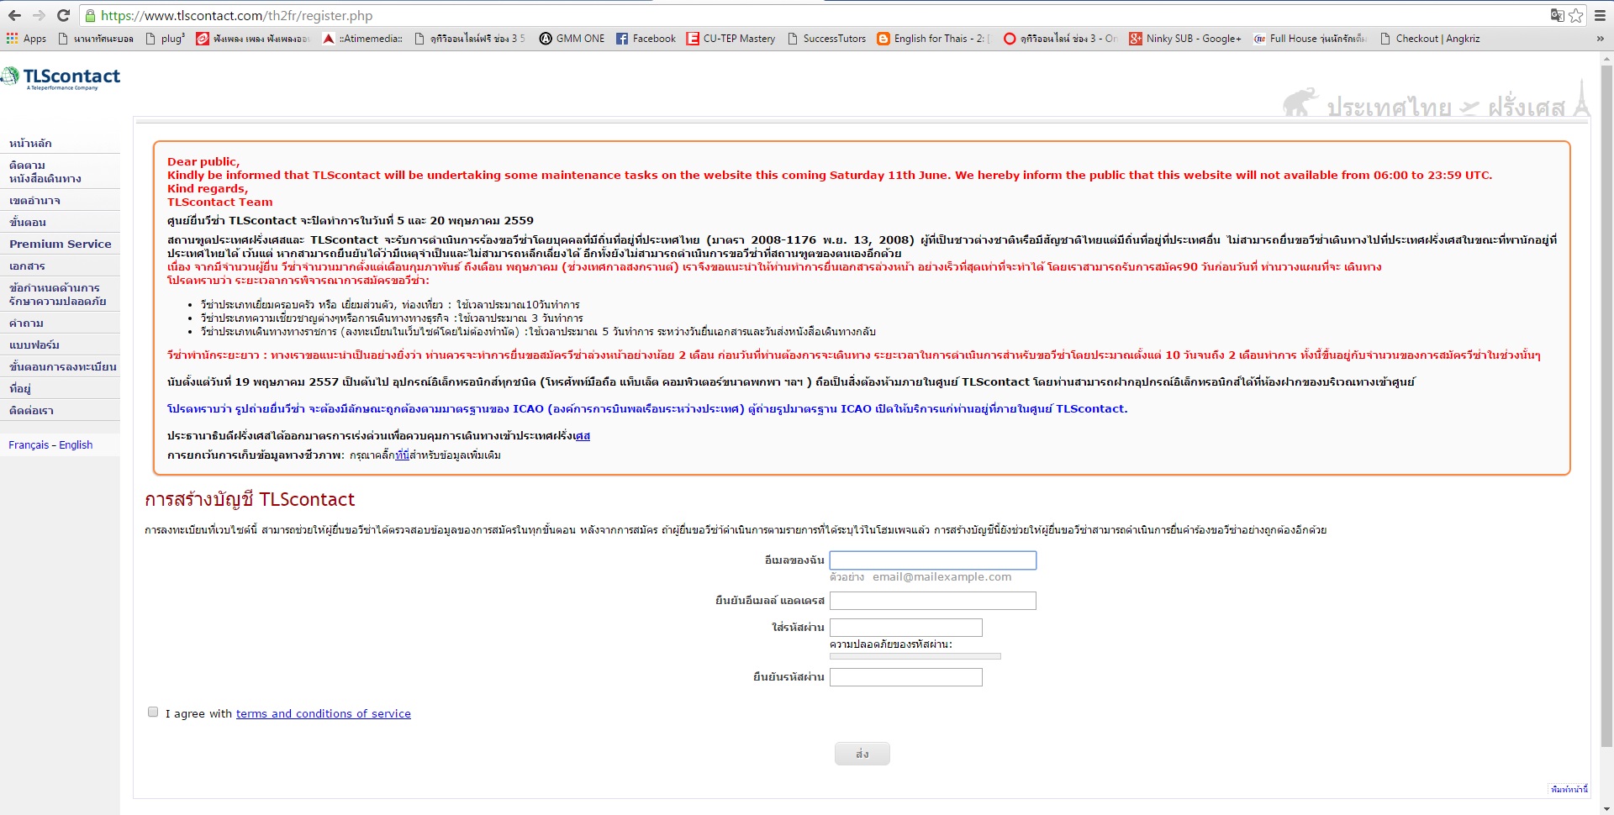Switch language to English

76,444
